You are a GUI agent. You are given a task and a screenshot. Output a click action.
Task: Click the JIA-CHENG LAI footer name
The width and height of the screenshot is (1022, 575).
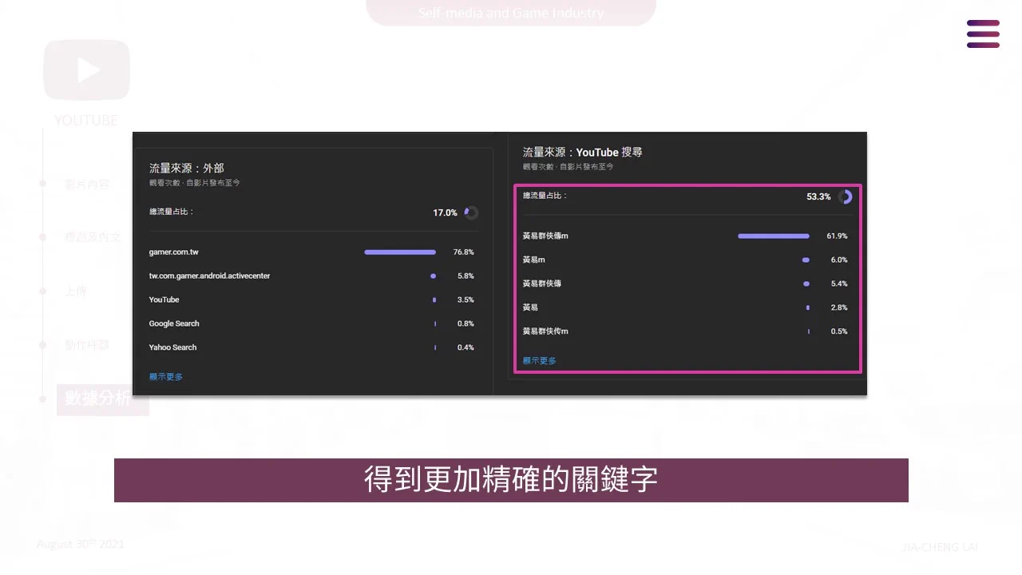(940, 547)
